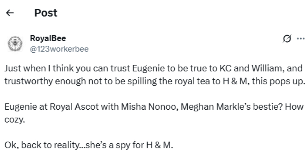This screenshot has height=155, width=307.
Task: Click the back arrow icon
Action: pos(10,13)
